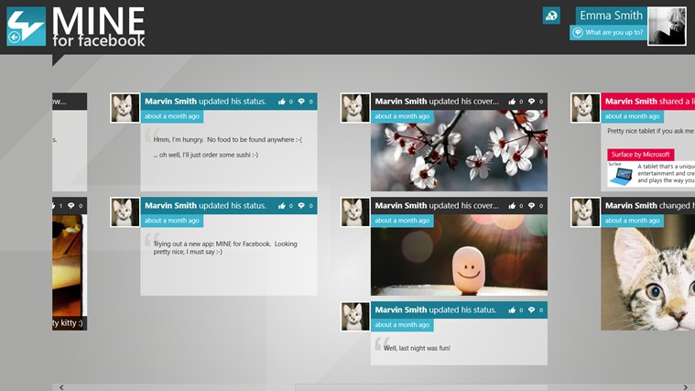Open the Surface tablet link thumbnail
The width and height of the screenshot is (695, 391).
click(x=621, y=174)
